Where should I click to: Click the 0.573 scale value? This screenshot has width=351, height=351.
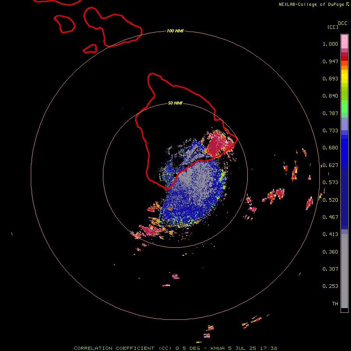(x=330, y=183)
